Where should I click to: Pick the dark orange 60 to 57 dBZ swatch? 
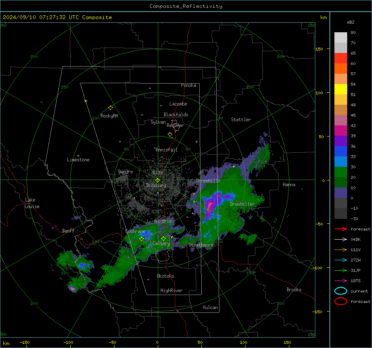(341, 69)
